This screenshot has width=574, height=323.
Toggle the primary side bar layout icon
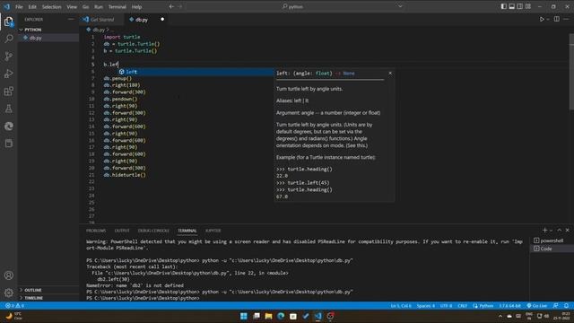point(504,6)
